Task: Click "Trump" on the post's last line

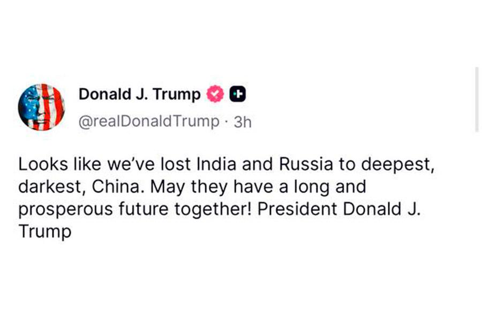Action: coord(44,232)
